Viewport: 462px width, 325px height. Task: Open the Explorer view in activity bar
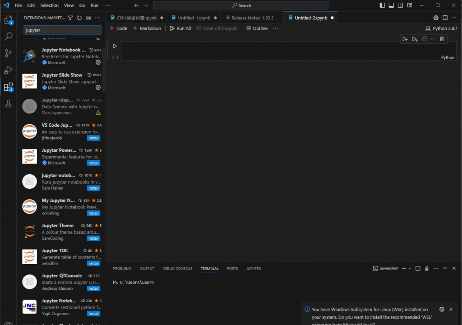pos(8,20)
